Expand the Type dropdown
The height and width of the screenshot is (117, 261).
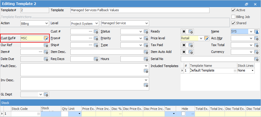point(141,45)
